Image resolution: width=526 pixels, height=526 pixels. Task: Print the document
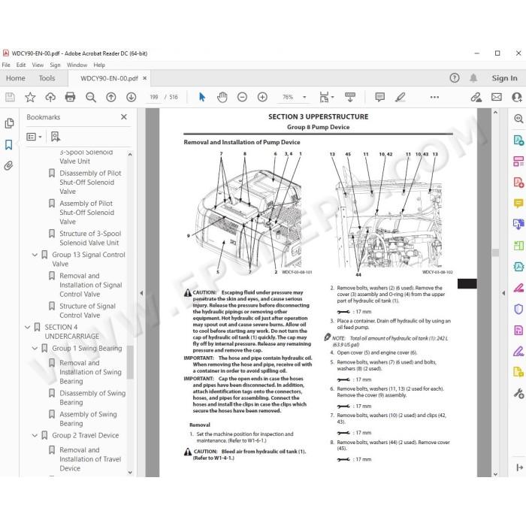[70, 97]
